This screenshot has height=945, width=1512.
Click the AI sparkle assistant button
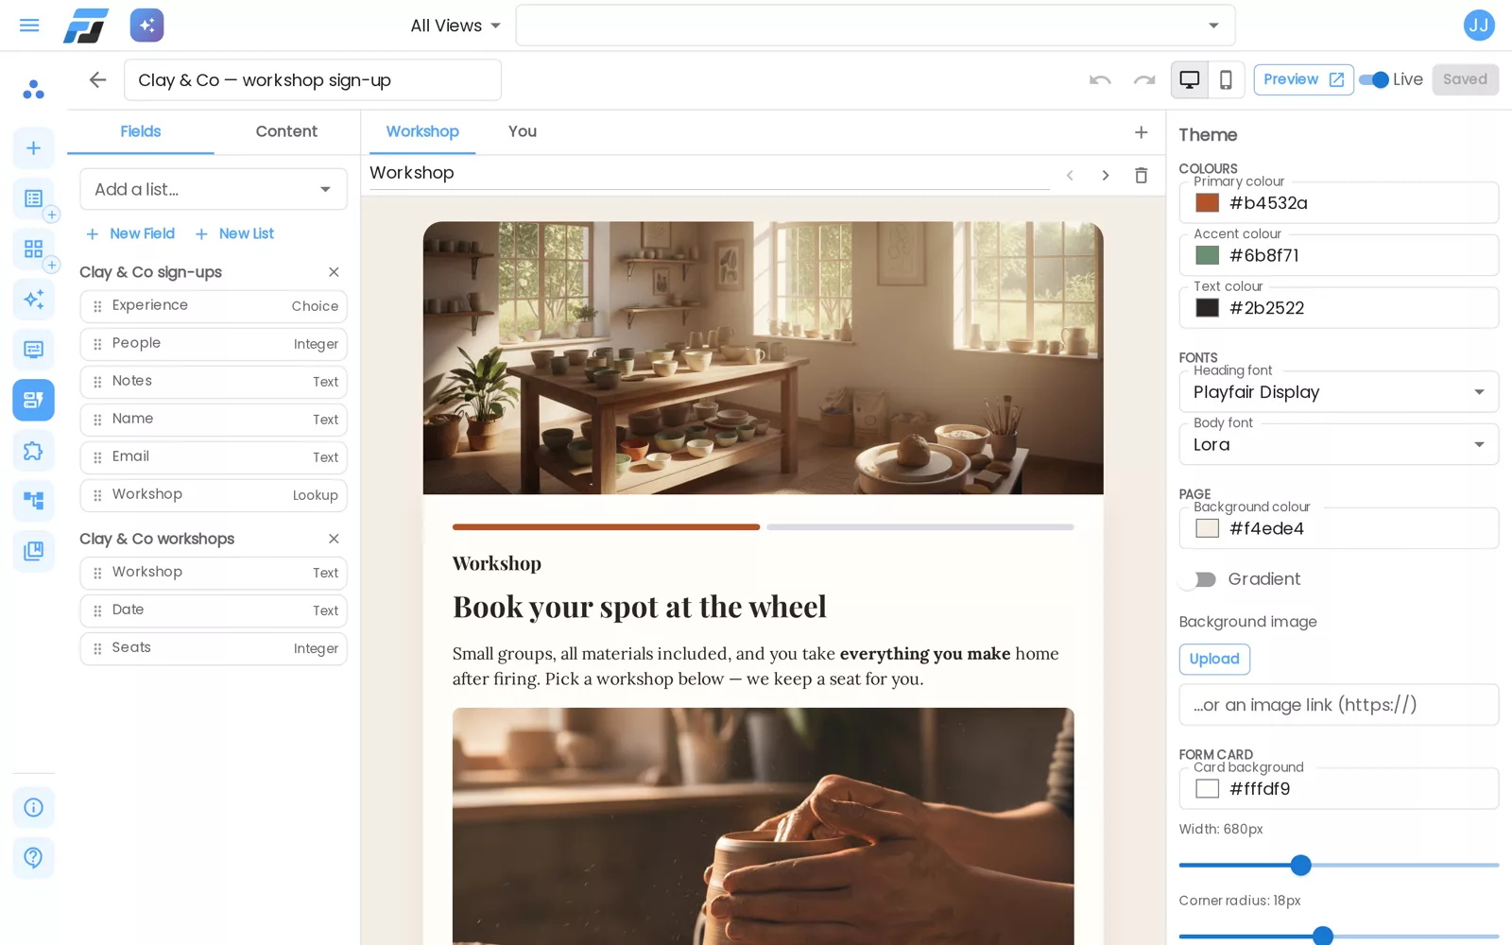(x=146, y=26)
